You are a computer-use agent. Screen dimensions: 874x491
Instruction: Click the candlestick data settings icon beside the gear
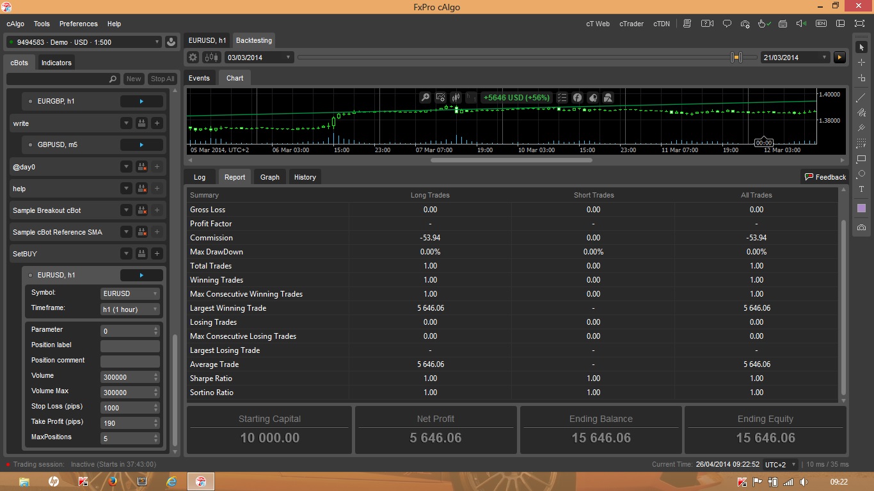coord(211,57)
